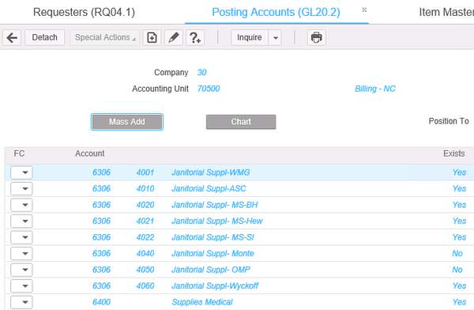
Task: Click sub-account 4022
Action: pyautogui.click(x=145, y=237)
